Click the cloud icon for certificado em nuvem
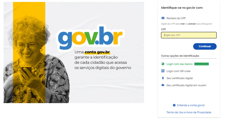Image resolution: width=226 pixels, height=121 pixels. click(163, 85)
